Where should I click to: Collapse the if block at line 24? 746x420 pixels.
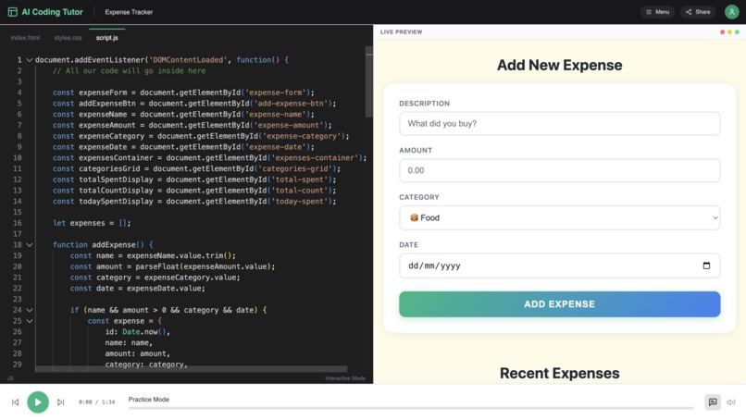(x=30, y=310)
